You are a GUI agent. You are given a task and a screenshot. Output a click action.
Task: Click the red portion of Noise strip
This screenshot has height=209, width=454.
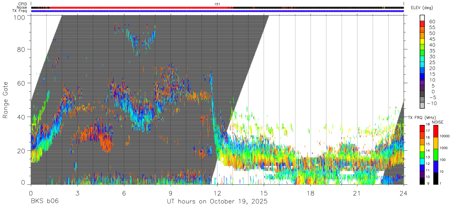point(139,7)
